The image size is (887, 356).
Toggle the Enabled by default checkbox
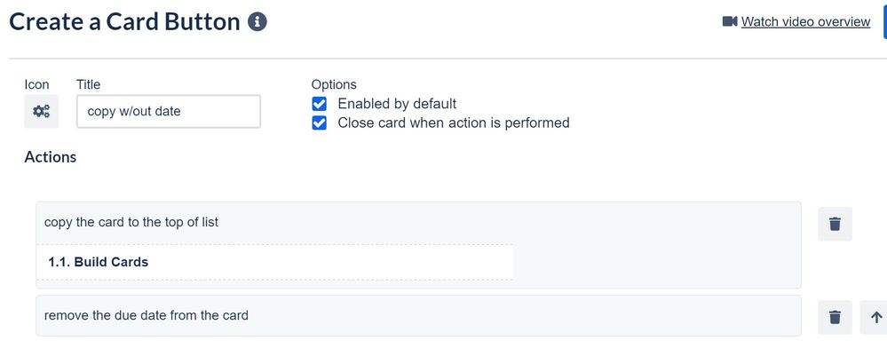point(319,104)
